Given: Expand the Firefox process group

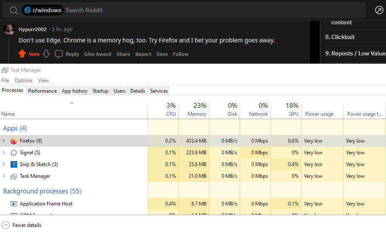Looking at the screenshot, I should click(4, 141).
